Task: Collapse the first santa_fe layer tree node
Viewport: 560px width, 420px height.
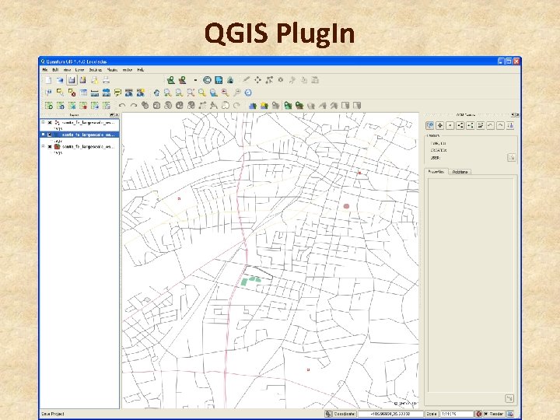Action: click(x=43, y=122)
